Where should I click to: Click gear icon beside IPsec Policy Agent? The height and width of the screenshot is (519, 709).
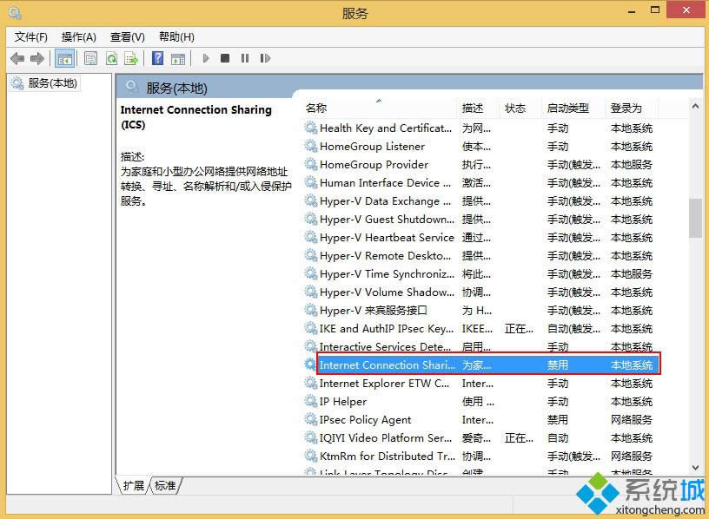click(311, 419)
